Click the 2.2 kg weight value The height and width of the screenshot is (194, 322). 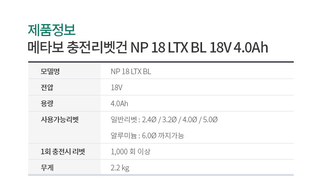click(120, 168)
